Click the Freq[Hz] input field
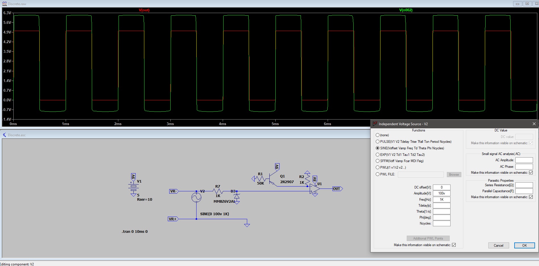 tap(442, 200)
